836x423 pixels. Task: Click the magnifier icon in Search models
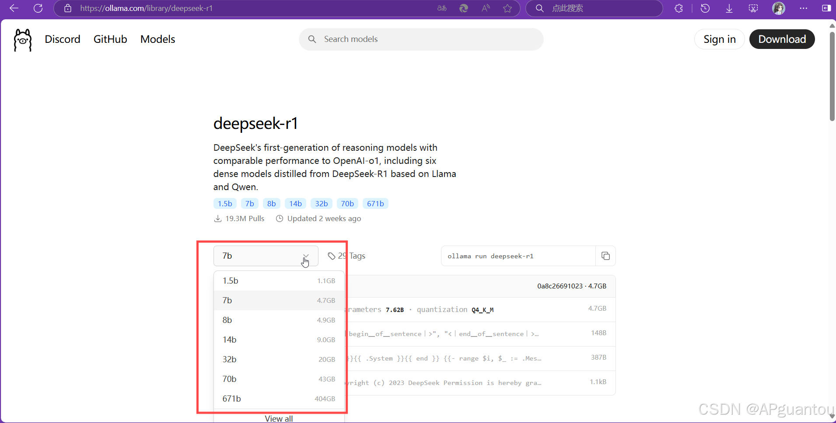pos(312,39)
